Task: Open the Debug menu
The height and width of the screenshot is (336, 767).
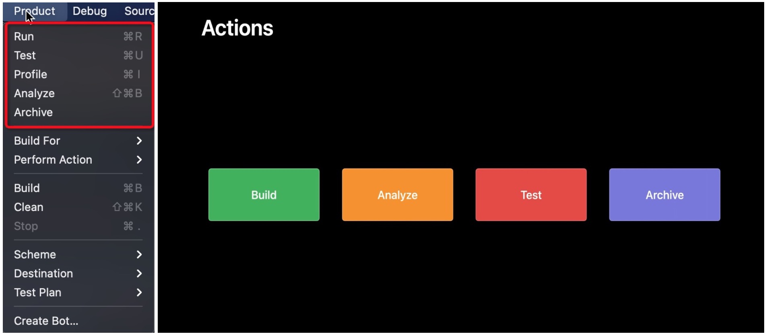Action: [90, 11]
